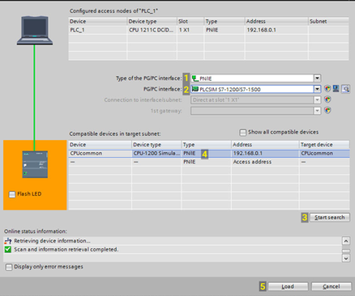Click the Retrieving device information status icon

[8, 241]
